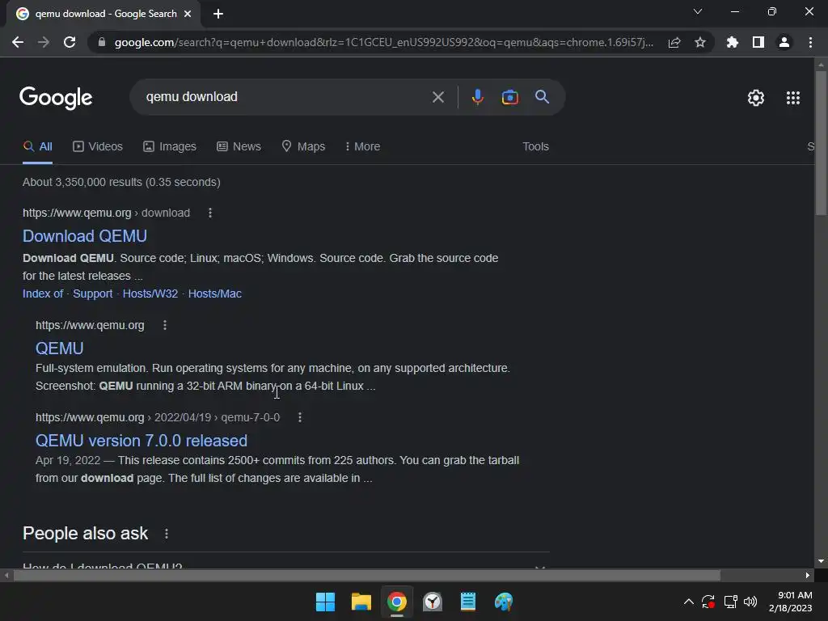
Task: Open the Notepad taskbar icon
Action: tap(468, 602)
